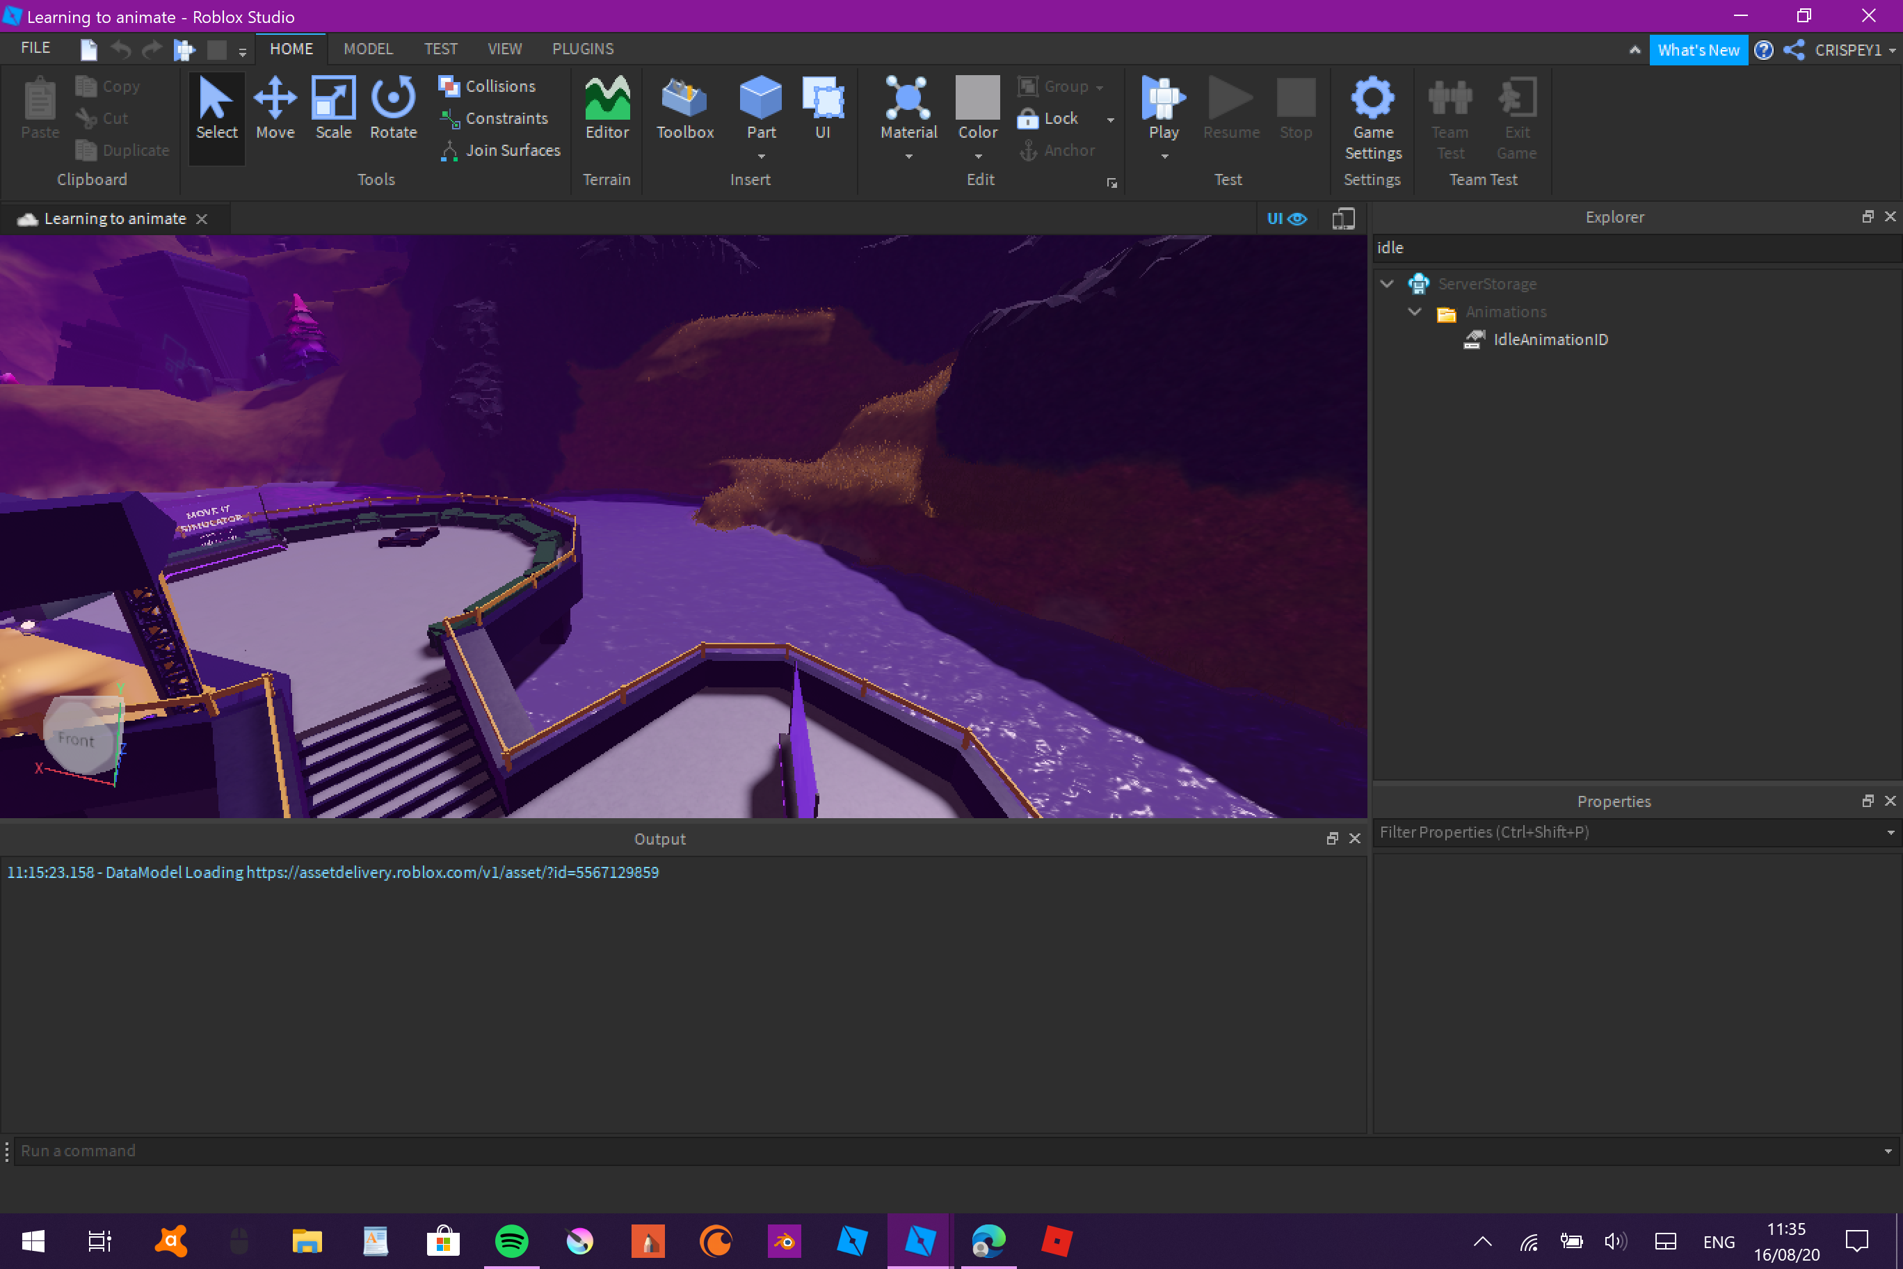Activate the Rotate tool
Screen dimensions: 1903x1269
[x=392, y=108]
